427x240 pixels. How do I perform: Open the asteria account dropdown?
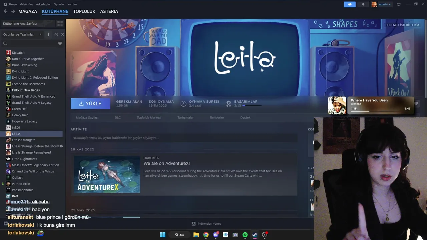pyautogui.click(x=381, y=4)
